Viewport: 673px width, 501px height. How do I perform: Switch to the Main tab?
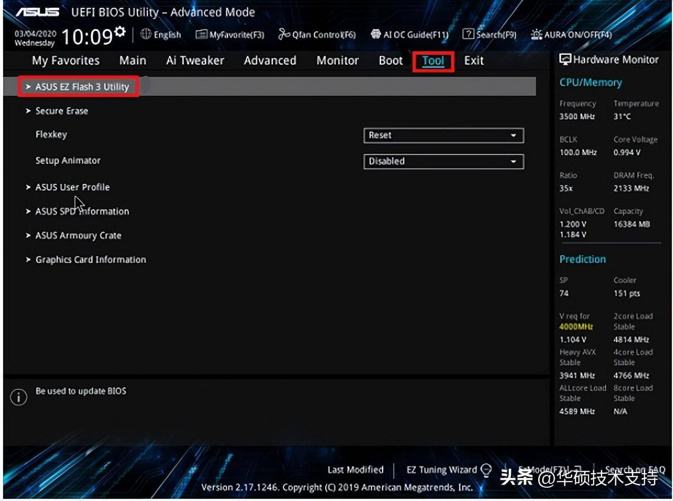tap(133, 61)
